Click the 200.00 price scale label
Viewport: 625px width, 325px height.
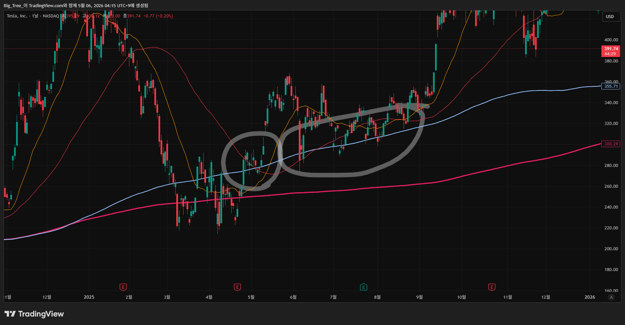611,249
